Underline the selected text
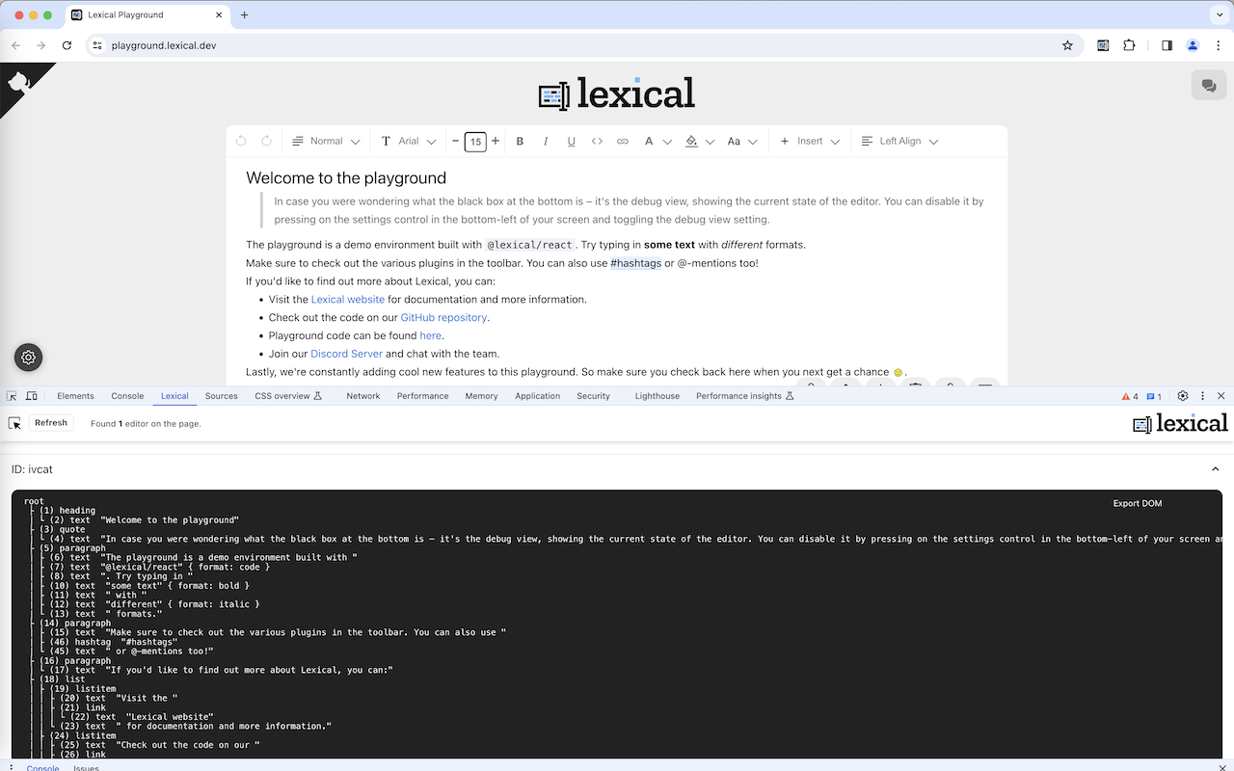Screen dimensions: 1234x771 coord(571,141)
